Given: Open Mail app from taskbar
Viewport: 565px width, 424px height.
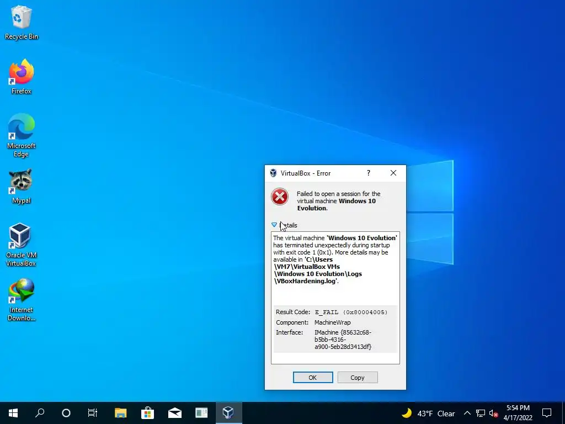Looking at the screenshot, I should click(175, 413).
